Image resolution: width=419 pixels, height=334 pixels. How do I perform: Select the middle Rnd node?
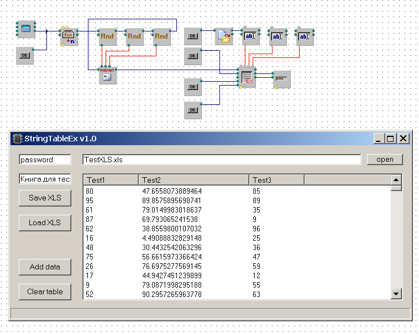click(134, 36)
